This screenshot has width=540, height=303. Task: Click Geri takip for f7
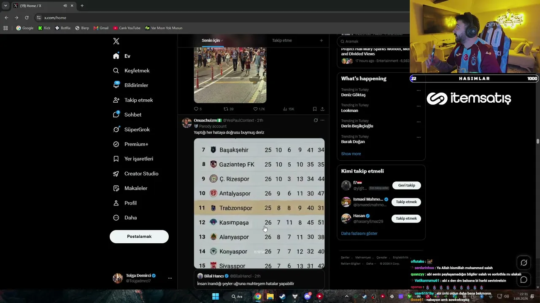407,185
